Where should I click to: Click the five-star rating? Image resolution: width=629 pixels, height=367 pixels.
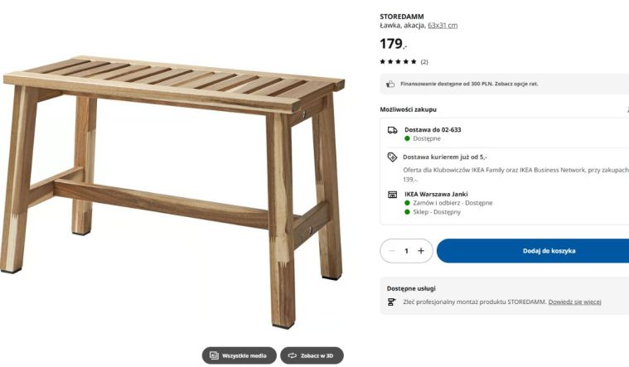click(x=399, y=62)
